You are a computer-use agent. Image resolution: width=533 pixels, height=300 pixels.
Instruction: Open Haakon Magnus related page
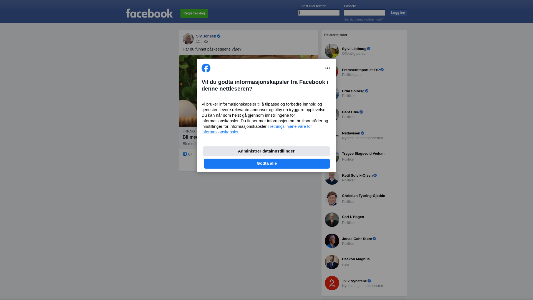tap(356, 259)
